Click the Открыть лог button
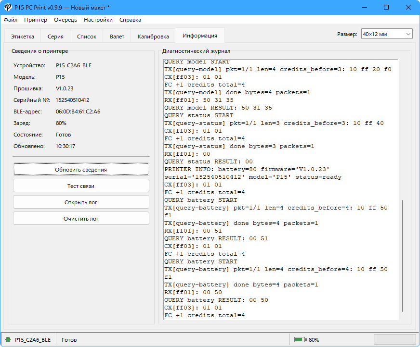 point(81,202)
